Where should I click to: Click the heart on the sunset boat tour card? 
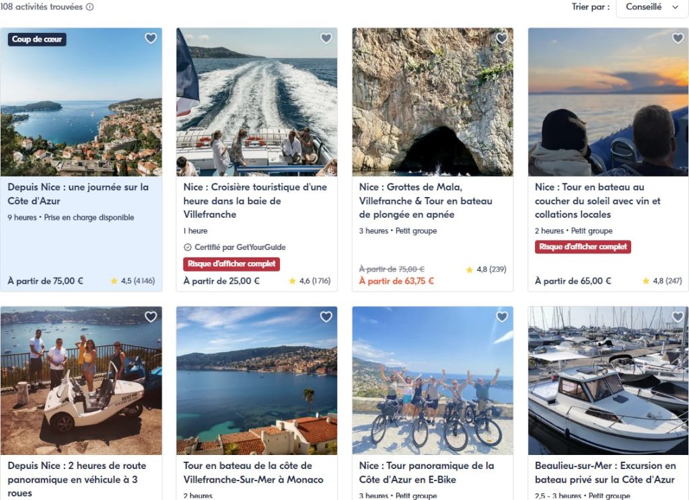click(x=676, y=38)
